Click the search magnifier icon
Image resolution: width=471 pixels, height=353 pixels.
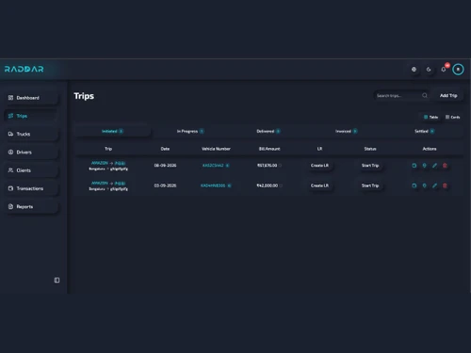(x=425, y=95)
